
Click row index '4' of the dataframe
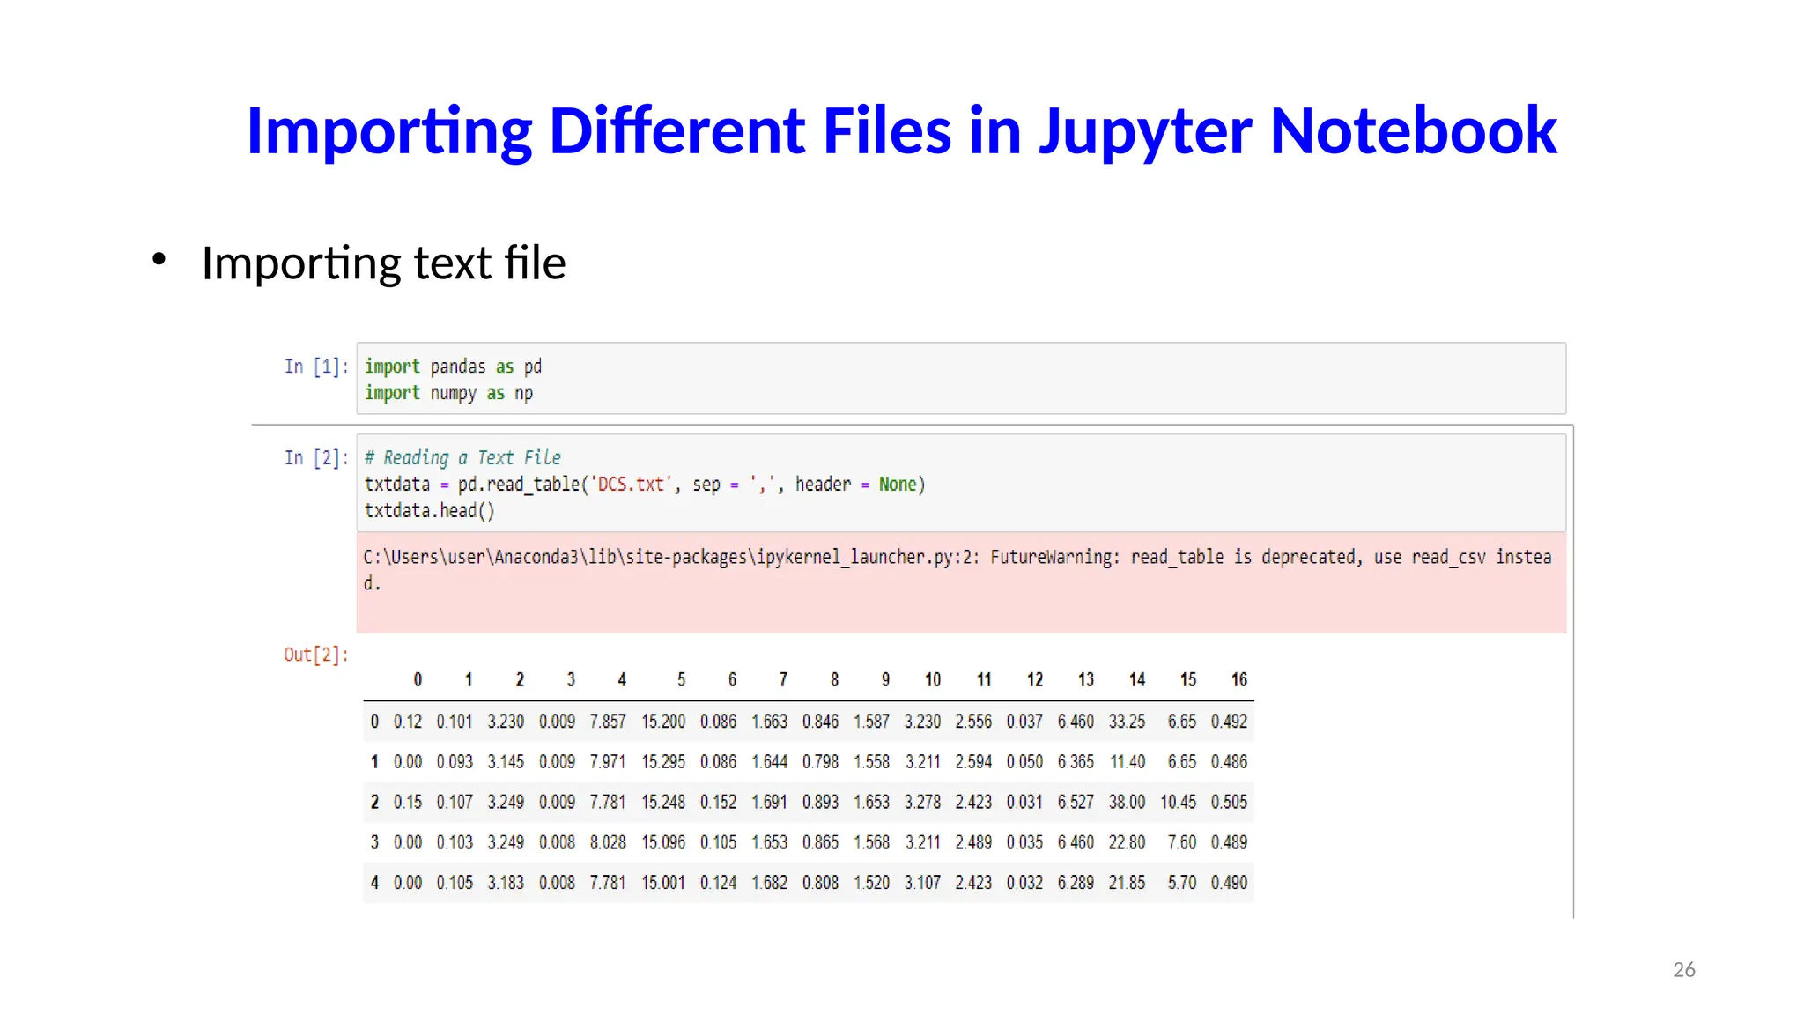click(374, 883)
